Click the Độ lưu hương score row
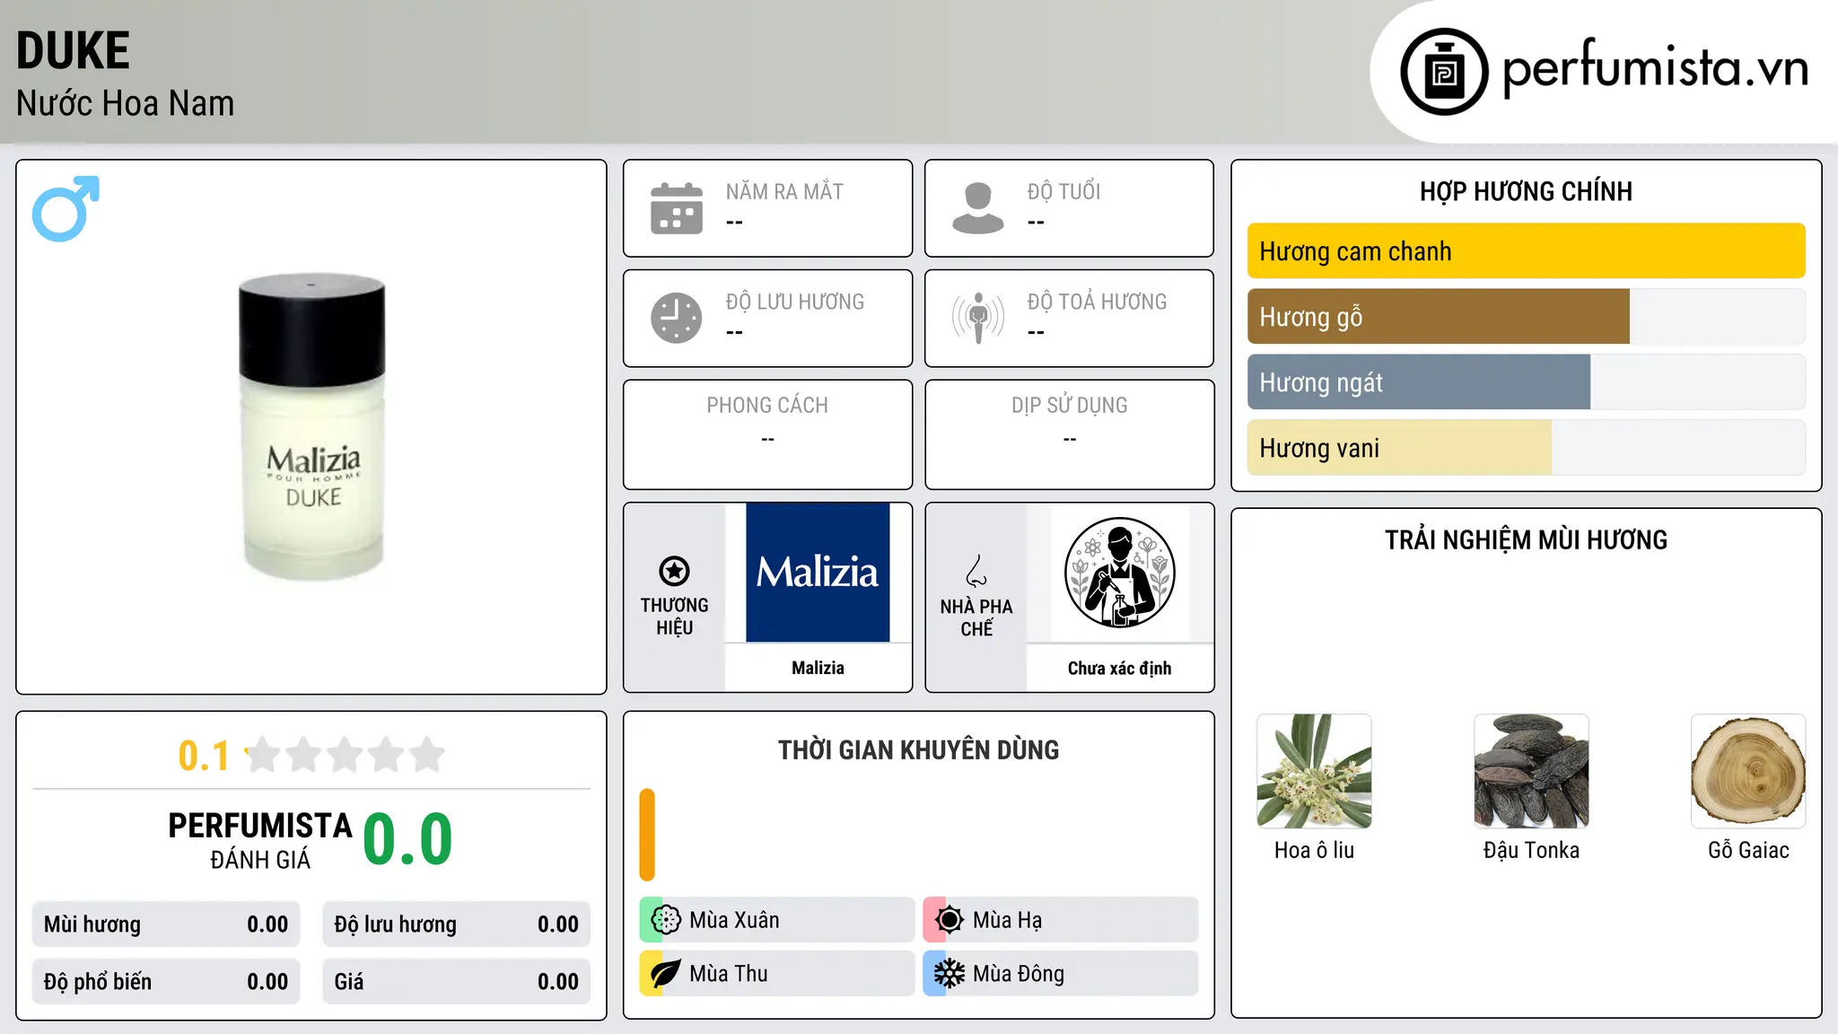1838x1034 pixels. 456,924
